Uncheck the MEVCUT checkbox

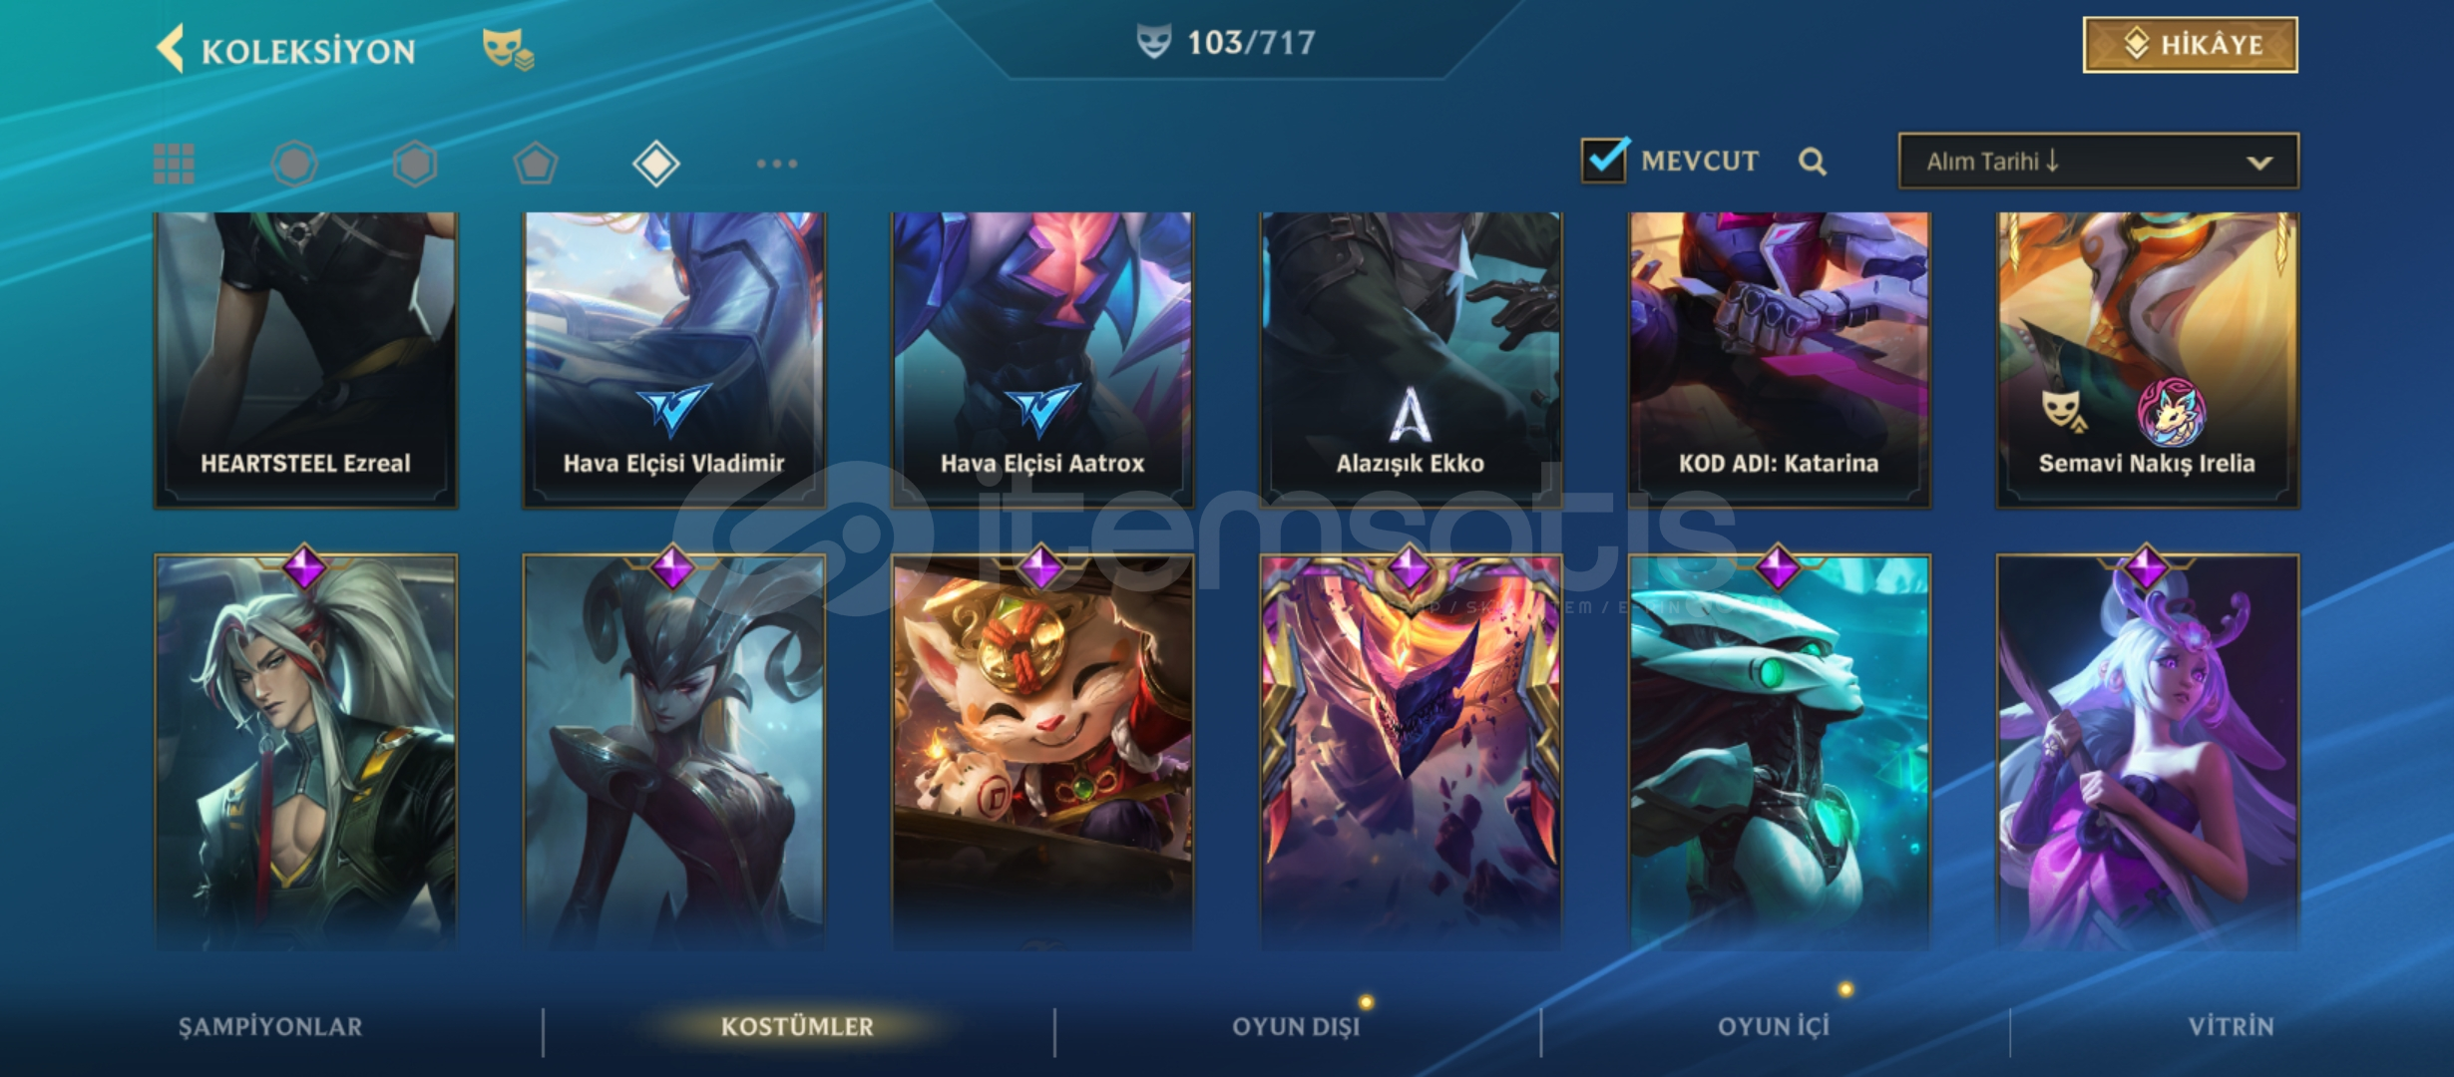click(x=1605, y=160)
